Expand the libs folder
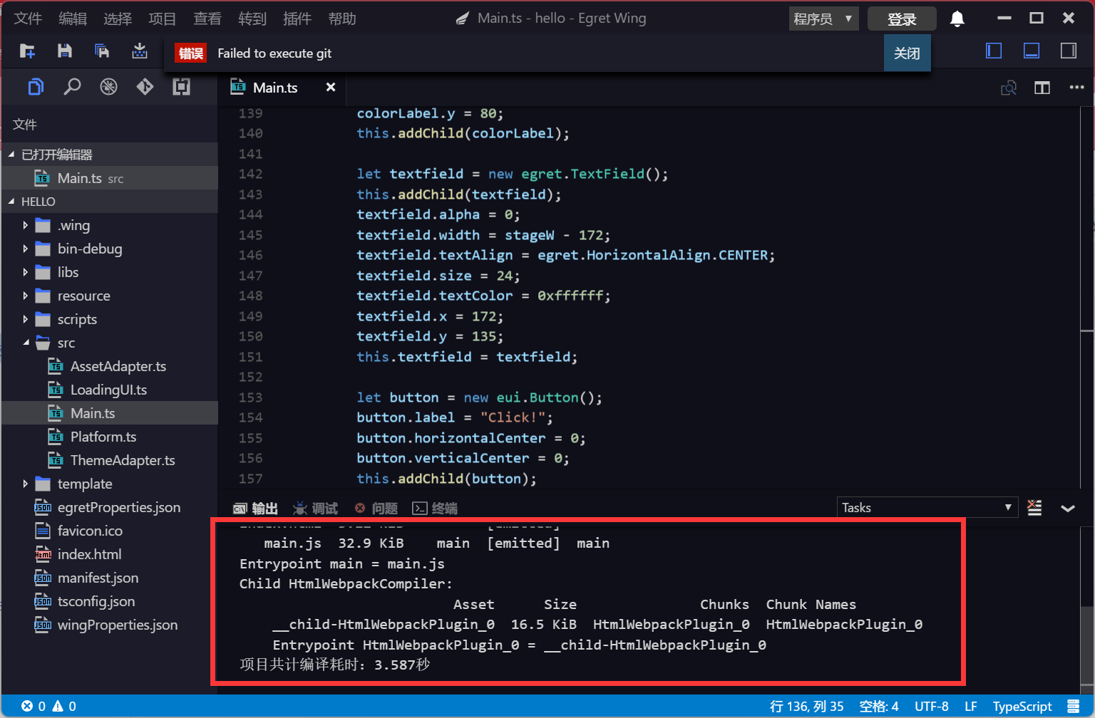The height and width of the screenshot is (718, 1095). (26, 272)
